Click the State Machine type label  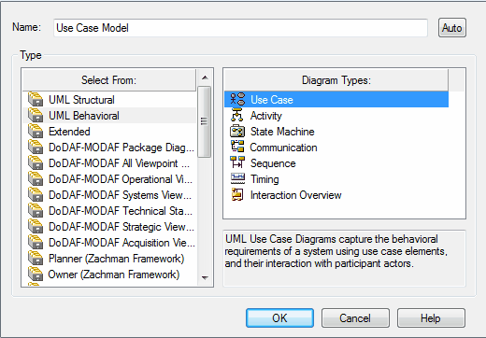coord(282,132)
